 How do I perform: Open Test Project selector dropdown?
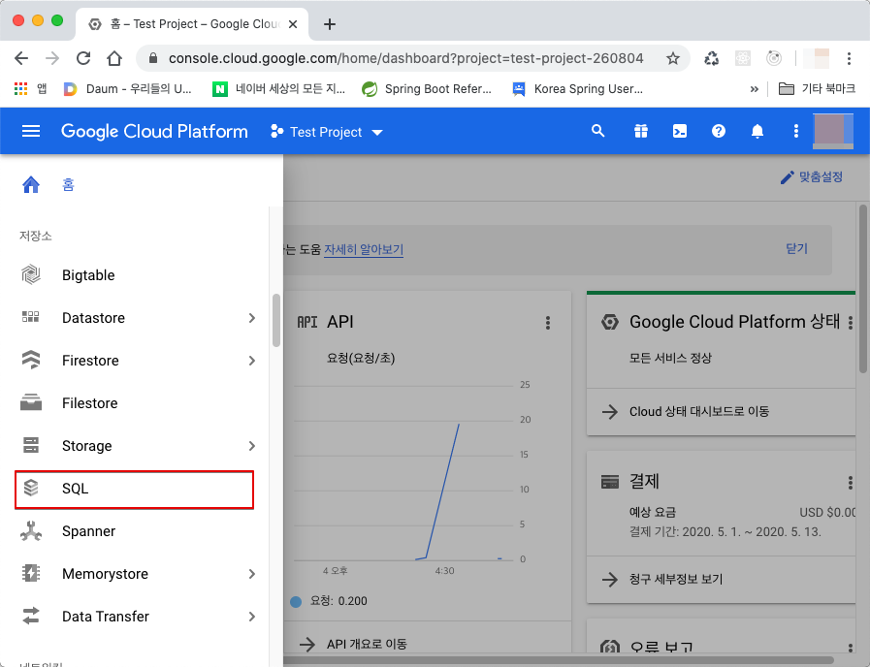pyautogui.click(x=327, y=132)
